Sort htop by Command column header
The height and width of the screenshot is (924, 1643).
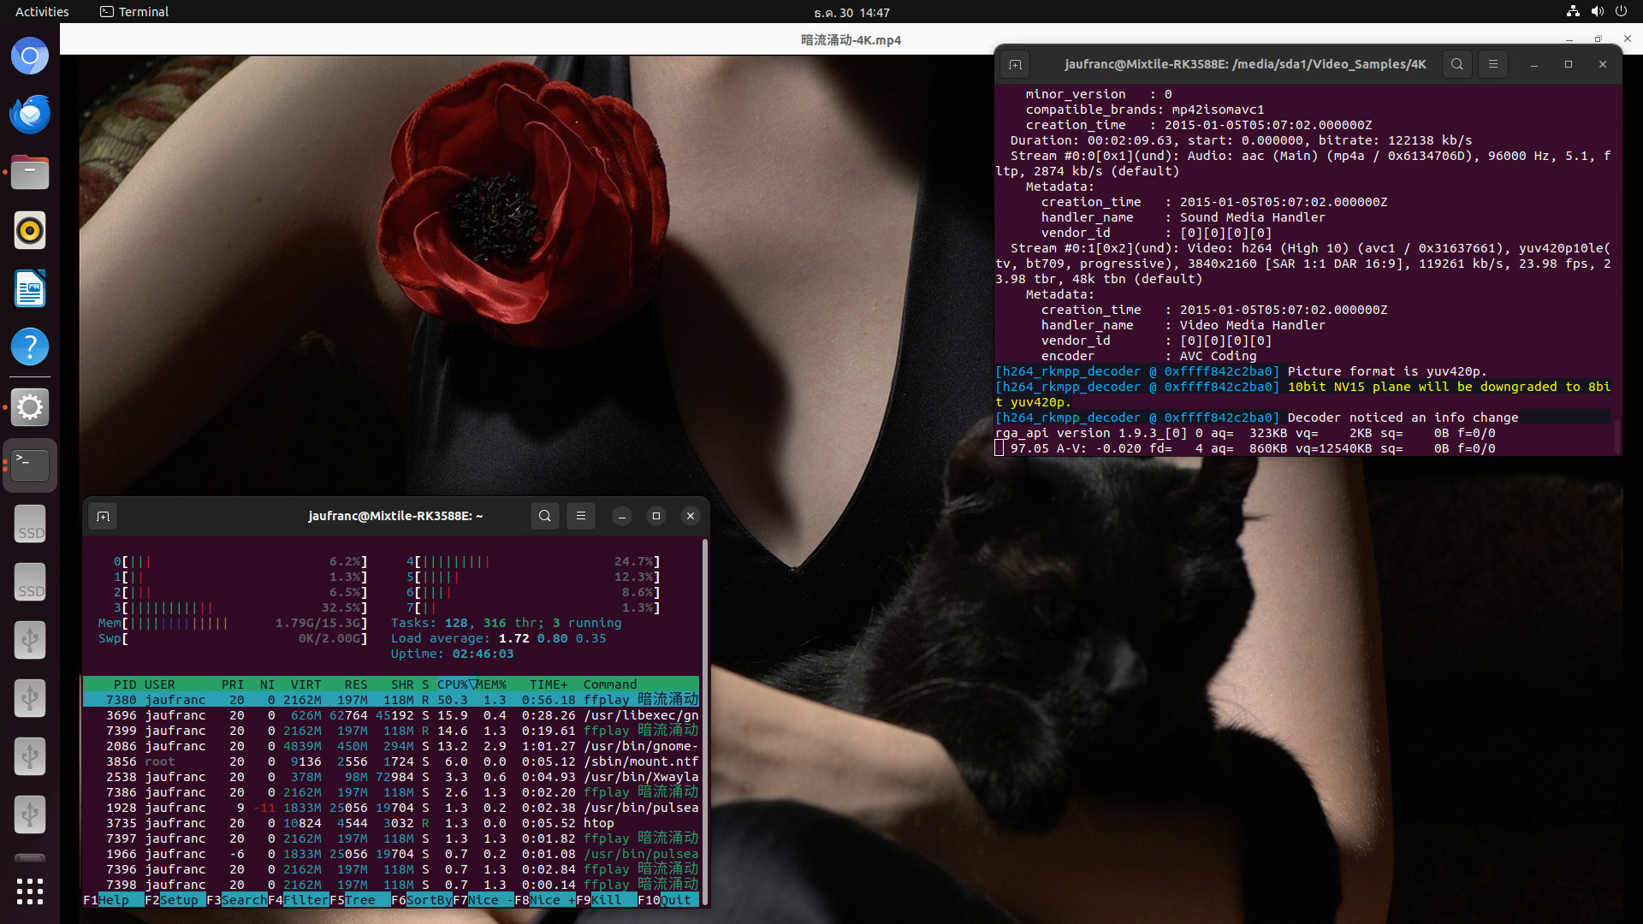click(x=610, y=684)
